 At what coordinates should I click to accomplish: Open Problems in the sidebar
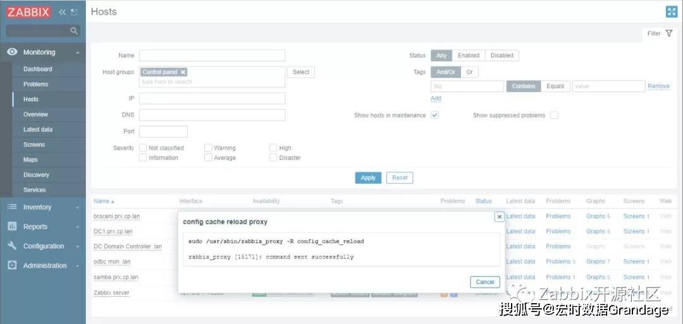35,84
